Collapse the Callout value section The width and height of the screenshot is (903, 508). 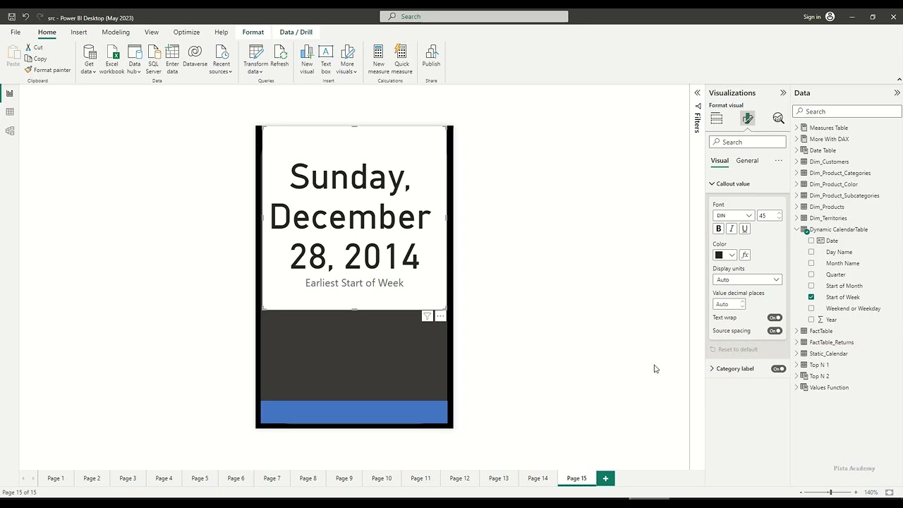pyautogui.click(x=712, y=184)
